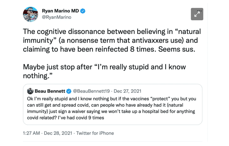The width and height of the screenshot is (229, 146).
Task: Click the "Seems sus." sentence
Action: pos(177,49)
